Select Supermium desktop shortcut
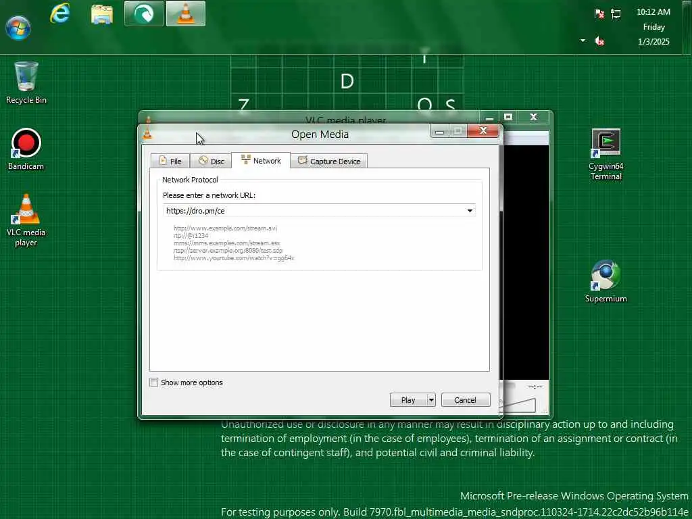 coord(606,281)
